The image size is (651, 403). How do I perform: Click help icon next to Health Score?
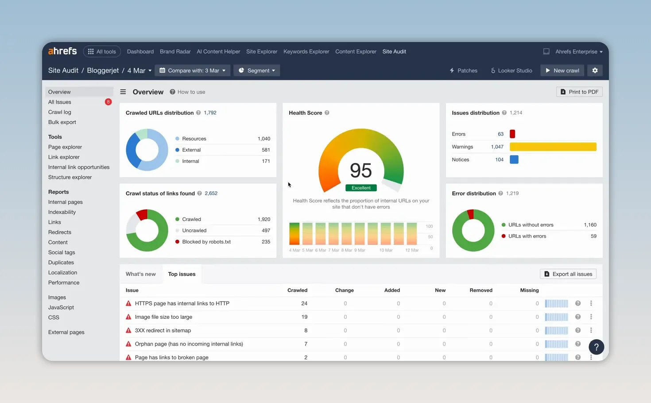pyautogui.click(x=327, y=112)
